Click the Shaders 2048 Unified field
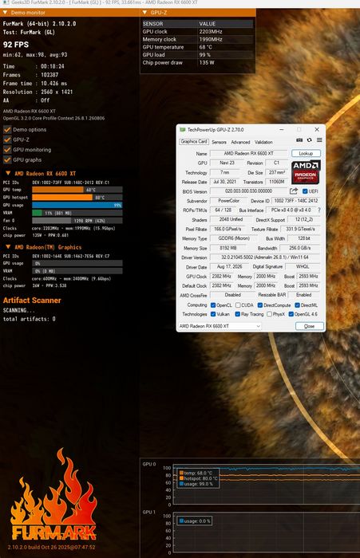 point(231,219)
